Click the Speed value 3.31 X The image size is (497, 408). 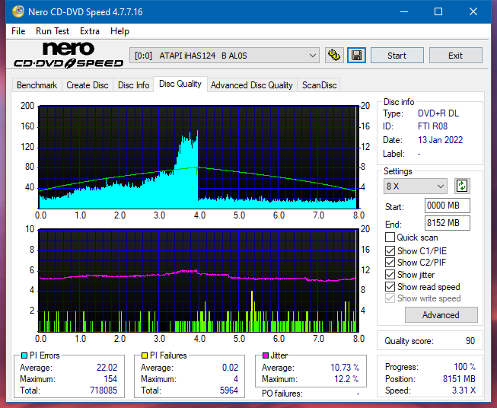pyautogui.click(x=464, y=390)
